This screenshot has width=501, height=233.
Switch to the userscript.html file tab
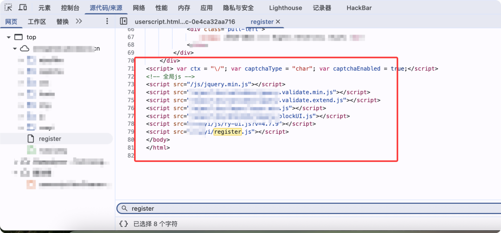185,22
